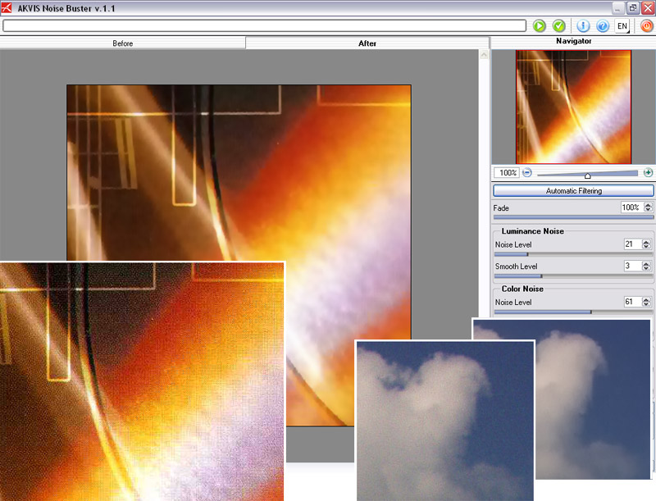The width and height of the screenshot is (656, 501).
Task: Open help with blue question mark icon
Action: pyautogui.click(x=603, y=26)
